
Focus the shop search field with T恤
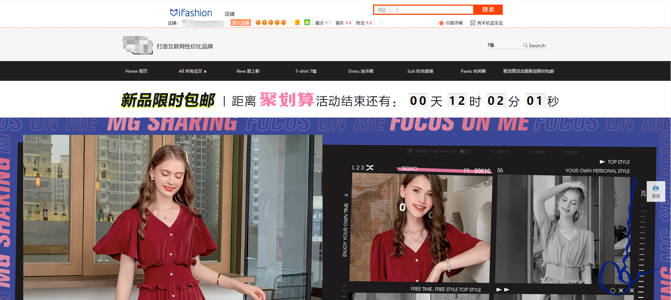[504, 45]
